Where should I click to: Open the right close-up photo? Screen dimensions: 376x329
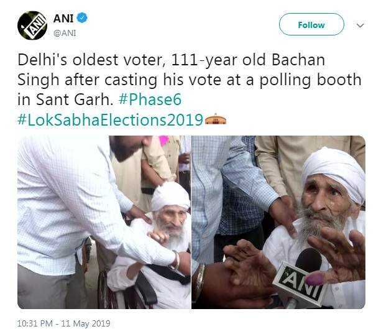(x=278, y=222)
